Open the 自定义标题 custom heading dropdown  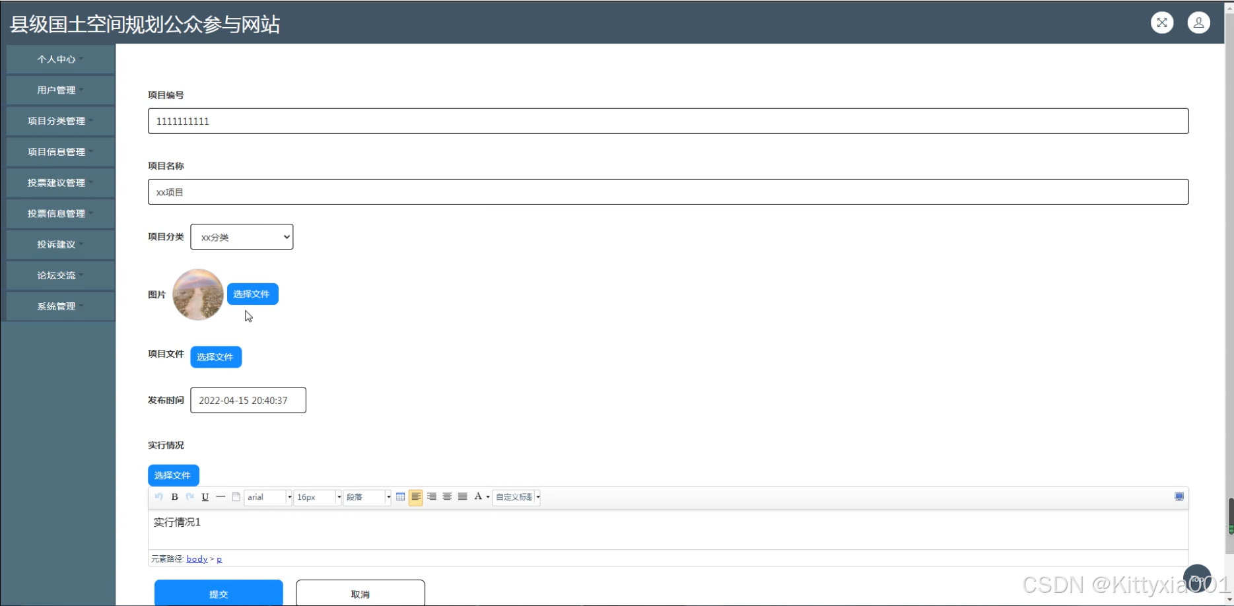click(x=517, y=497)
